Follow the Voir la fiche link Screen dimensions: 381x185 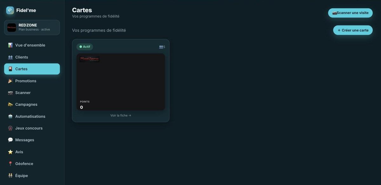point(121,116)
